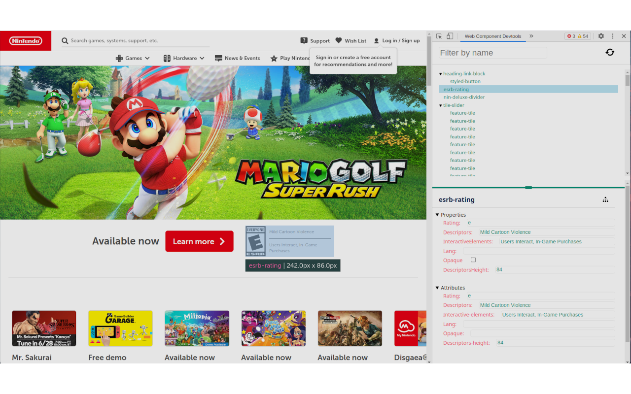Collapse the tile-slider tree node
Viewport: 631px width, 394px height.
coord(441,105)
